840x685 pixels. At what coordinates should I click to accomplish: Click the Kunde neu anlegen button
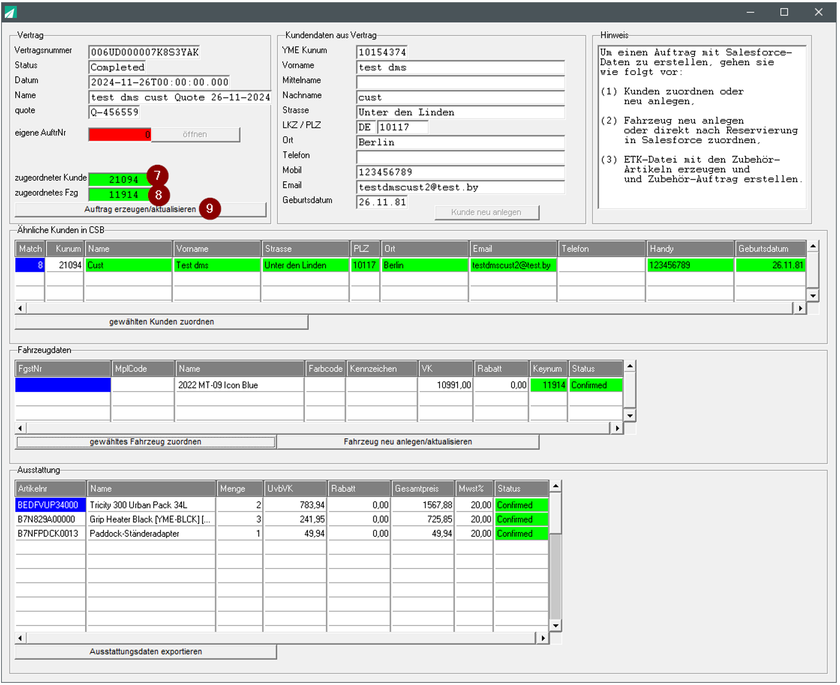tap(486, 212)
